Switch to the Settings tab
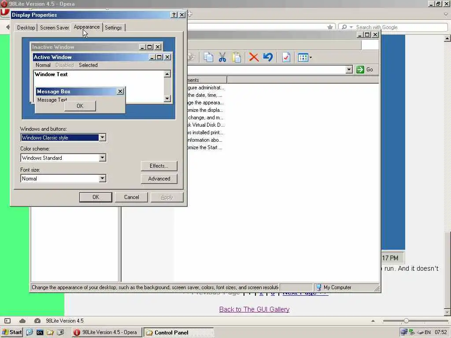451x338 pixels. point(113,28)
